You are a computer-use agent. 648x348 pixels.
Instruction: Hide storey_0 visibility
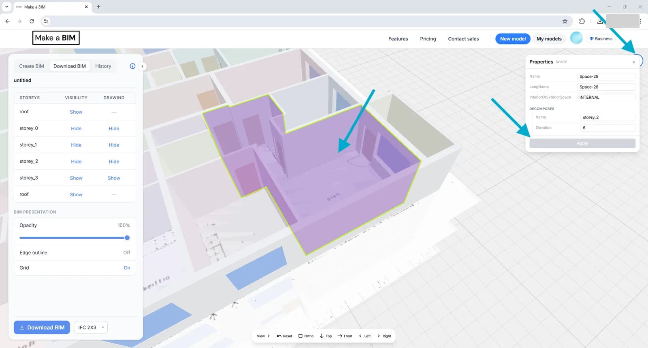(x=76, y=128)
